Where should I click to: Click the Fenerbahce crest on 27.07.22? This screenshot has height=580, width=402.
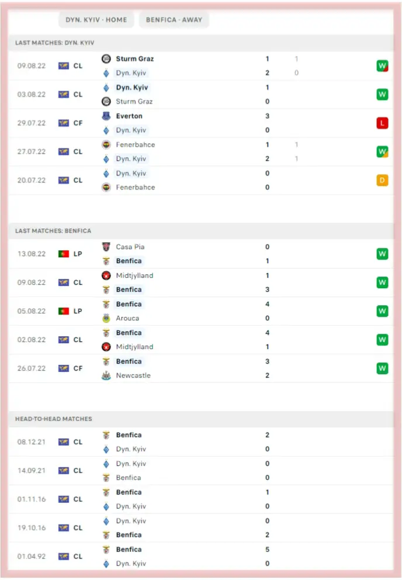coord(106,144)
